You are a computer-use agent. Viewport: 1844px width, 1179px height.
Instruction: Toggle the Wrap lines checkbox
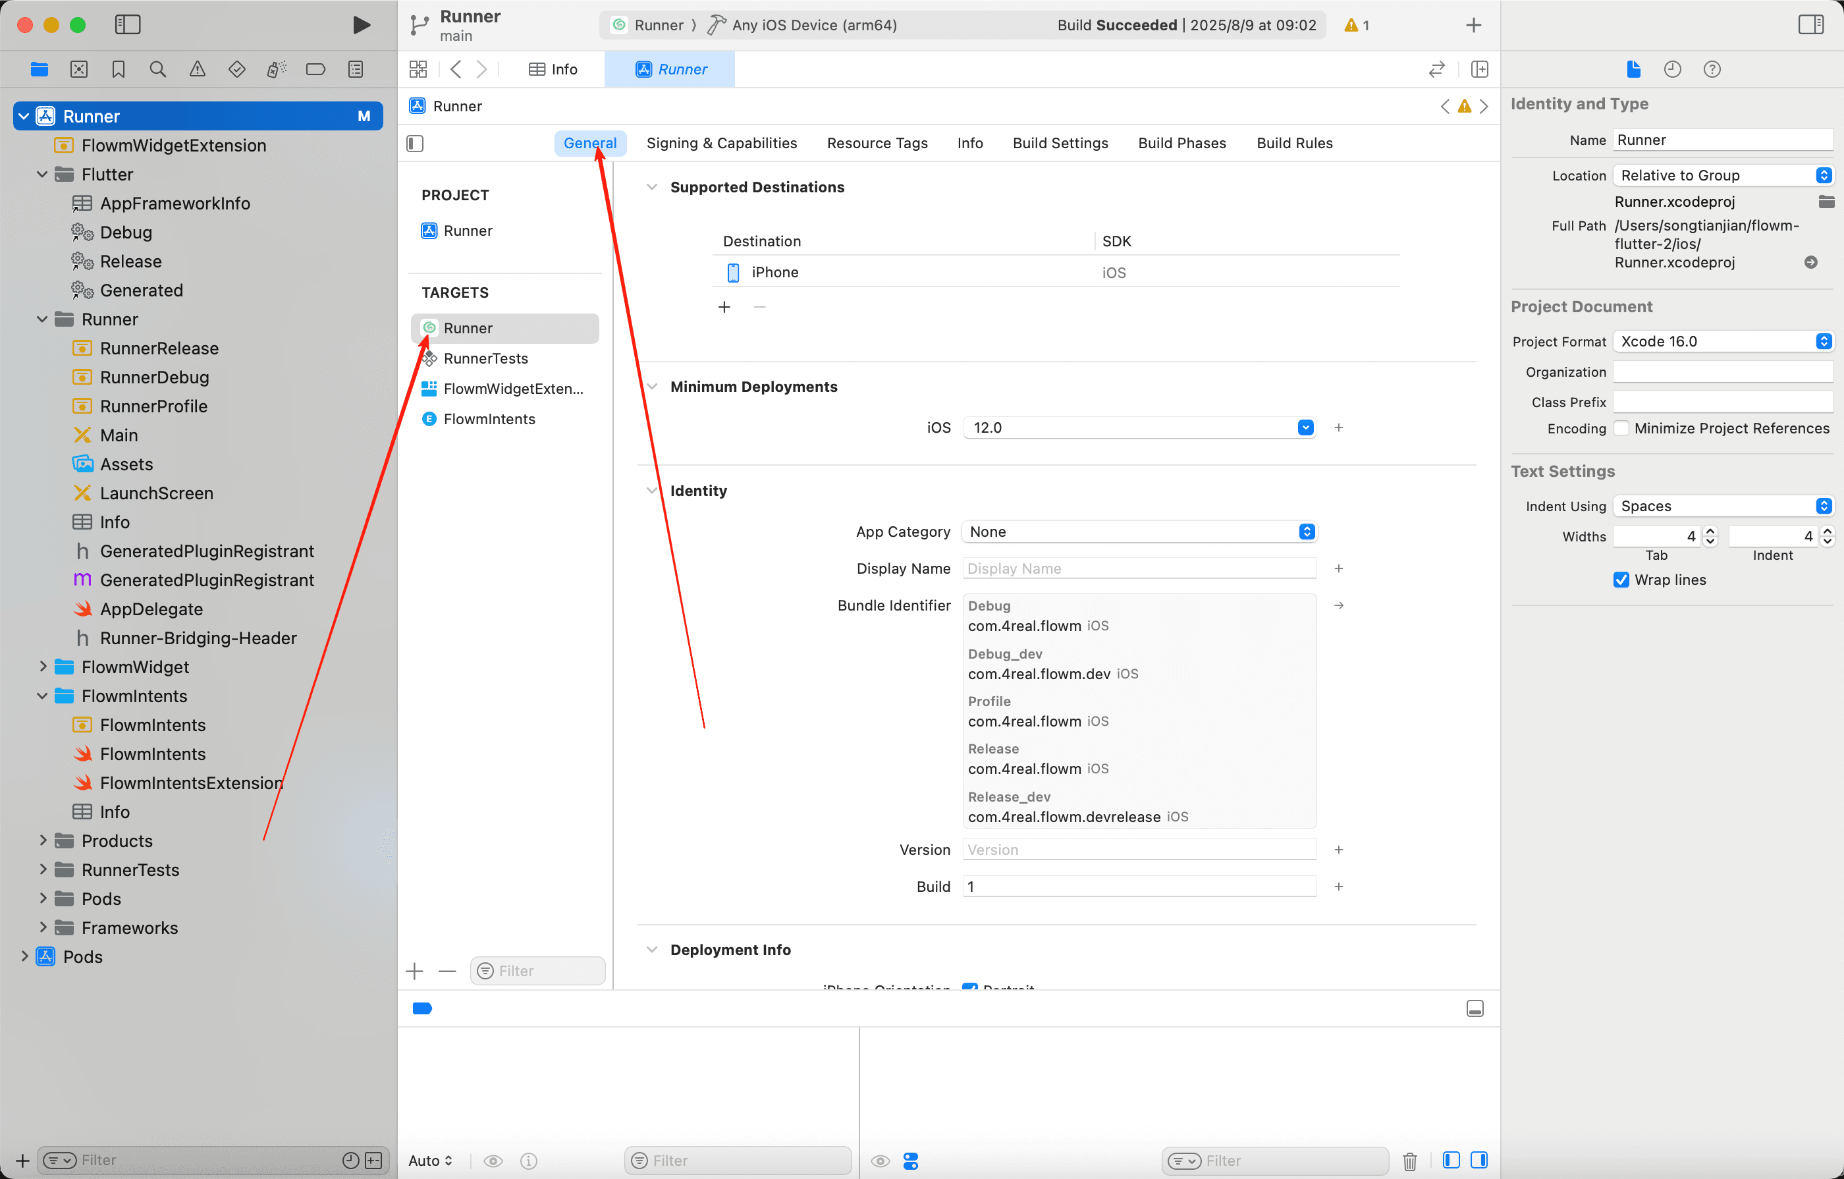pyautogui.click(x=1620, y=580)
